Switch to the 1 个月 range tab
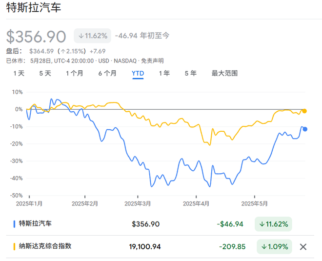 tap(74, 73)
